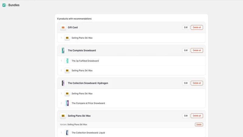
Task: Click The Compare at Price Snowboard text
Action: (x=88, y=103)
